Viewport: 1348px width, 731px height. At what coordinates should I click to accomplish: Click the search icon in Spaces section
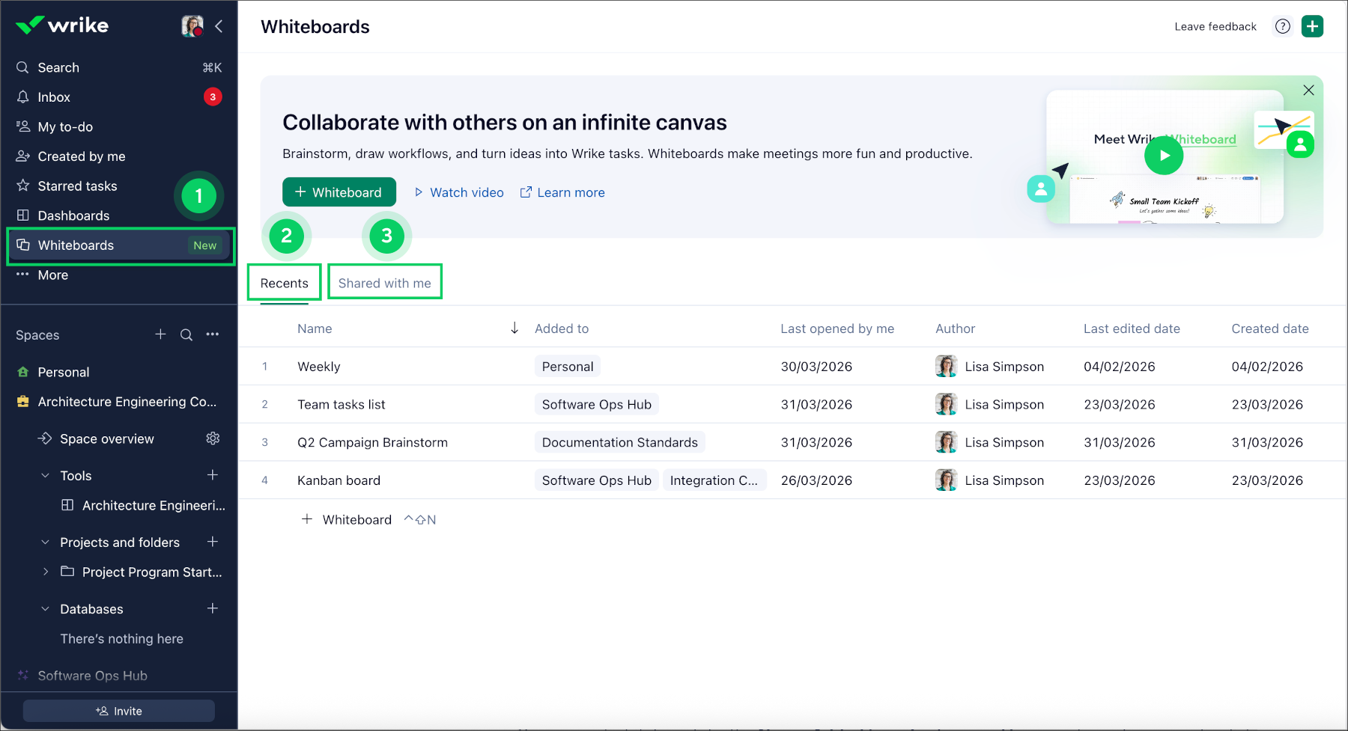click(x=186, y=334)
